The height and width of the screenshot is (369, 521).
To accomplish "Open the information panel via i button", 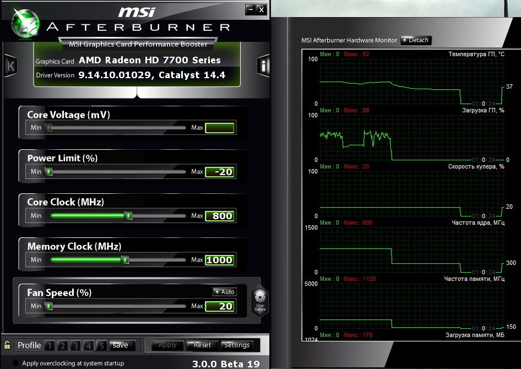I will (263, 66).
